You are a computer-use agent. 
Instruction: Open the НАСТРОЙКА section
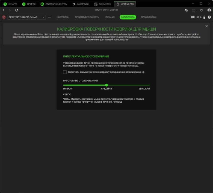[63, 17]
